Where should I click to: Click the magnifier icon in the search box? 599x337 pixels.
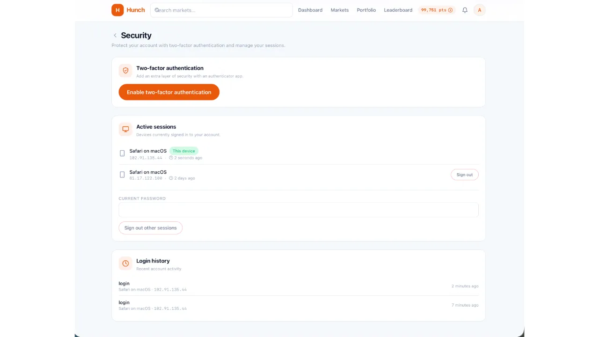157,10
